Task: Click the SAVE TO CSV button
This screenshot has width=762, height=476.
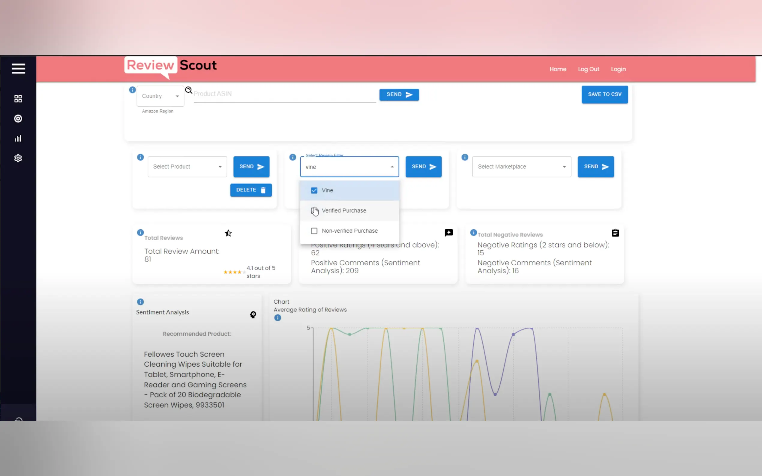Action: (604, 94)
